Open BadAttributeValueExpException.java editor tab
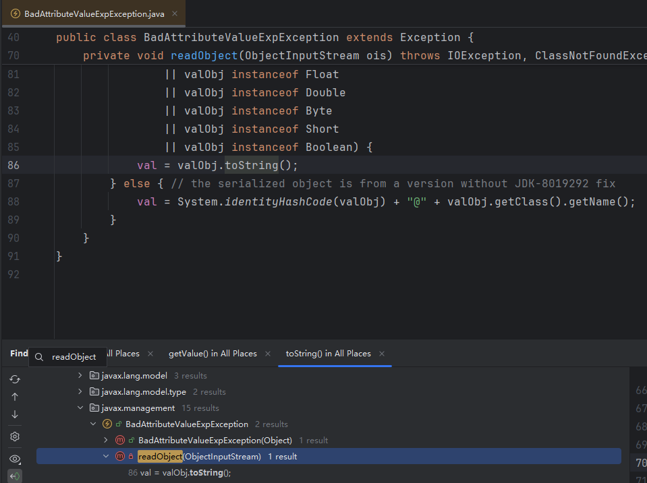647x483 pixels. [94, 13]
